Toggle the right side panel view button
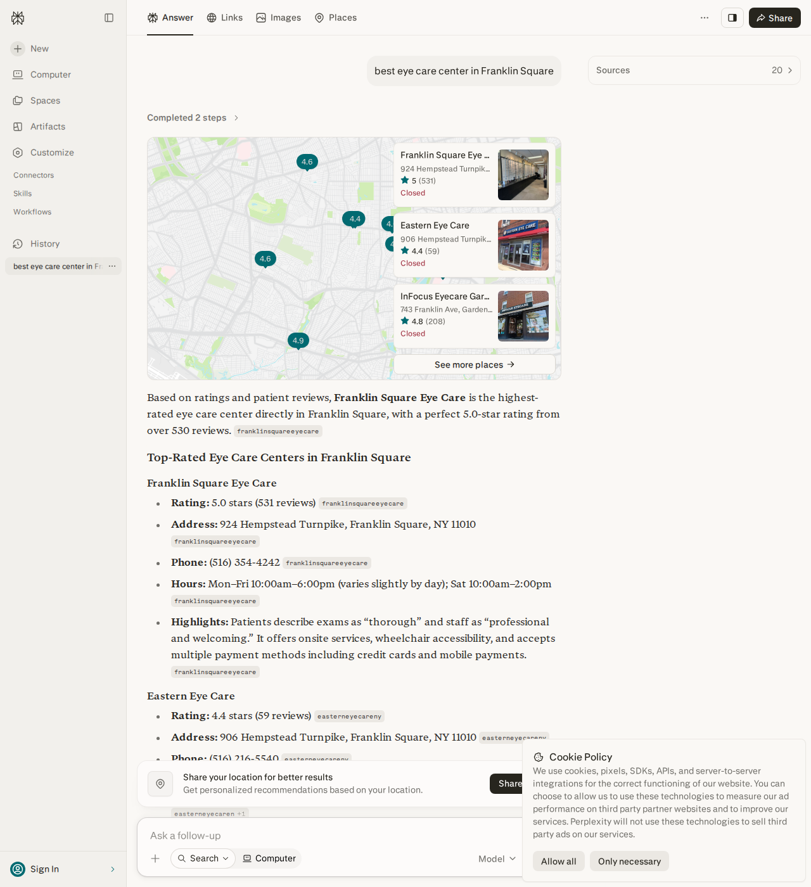811x887 pixels. tap(732, 18)
